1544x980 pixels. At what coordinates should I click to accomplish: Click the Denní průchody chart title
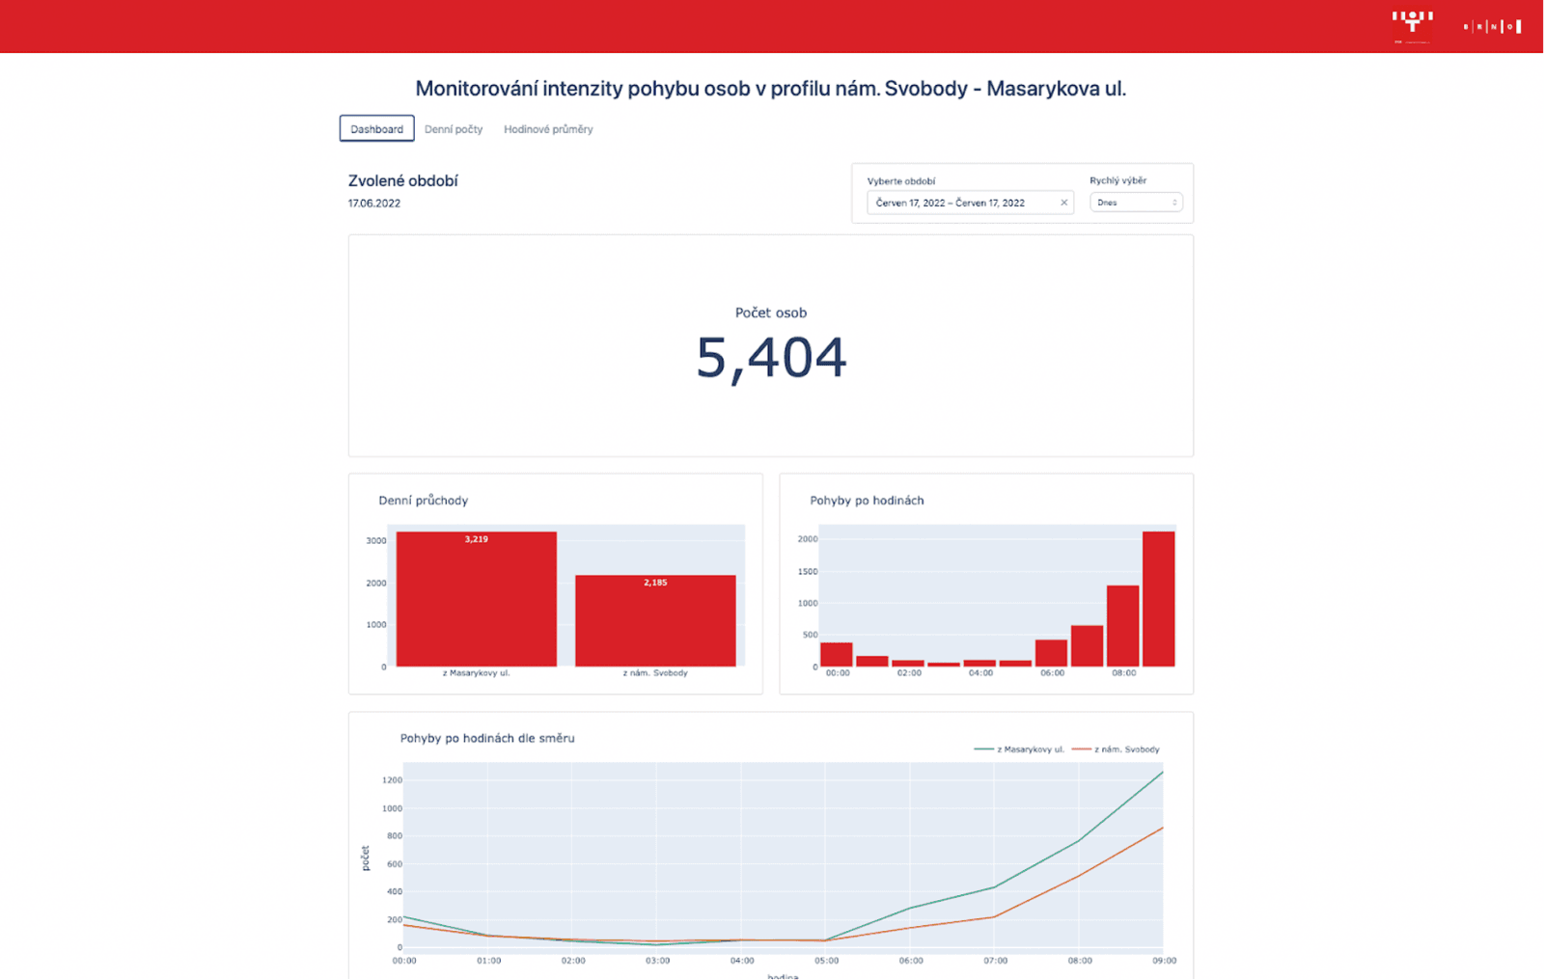click(x=424, y=501)
